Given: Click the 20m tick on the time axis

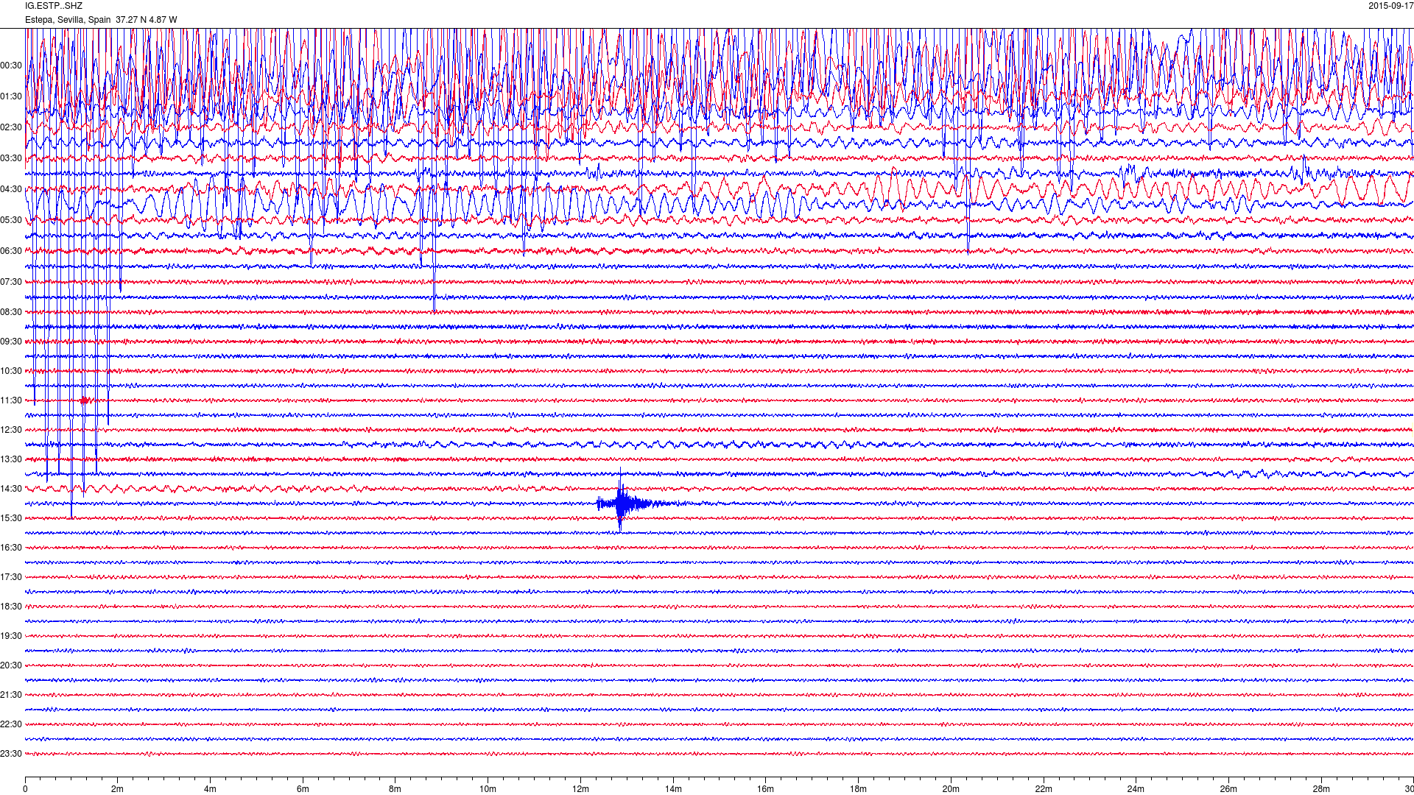Looking at the screenshot, I should pyautogui.click(x=951, y=789).
